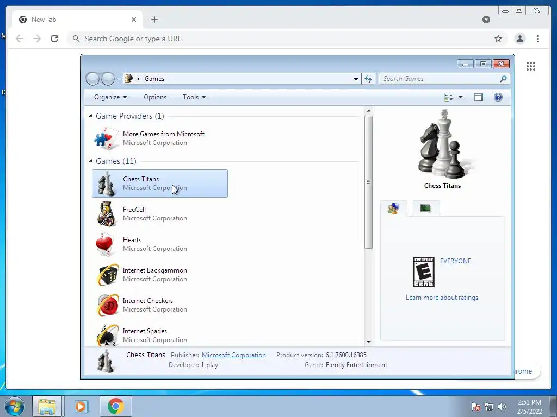Image resolution: width=557 pixels, height=417 pixels.
Task: Switch to the ratings tab in the preview pane
Action: point(393,208)
